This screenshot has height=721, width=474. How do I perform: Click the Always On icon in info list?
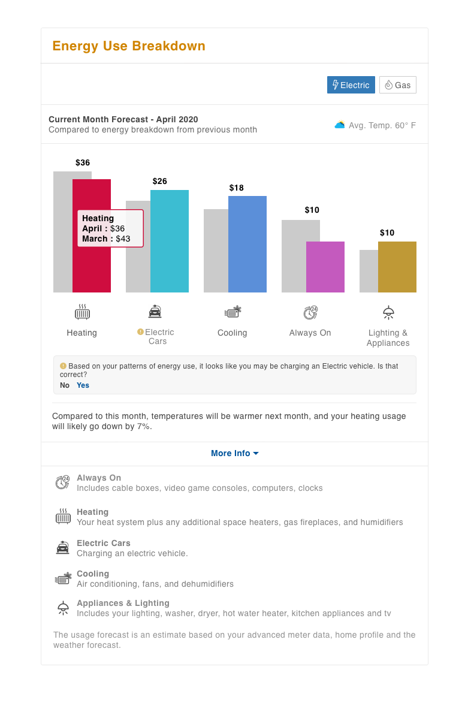(62, 482)
